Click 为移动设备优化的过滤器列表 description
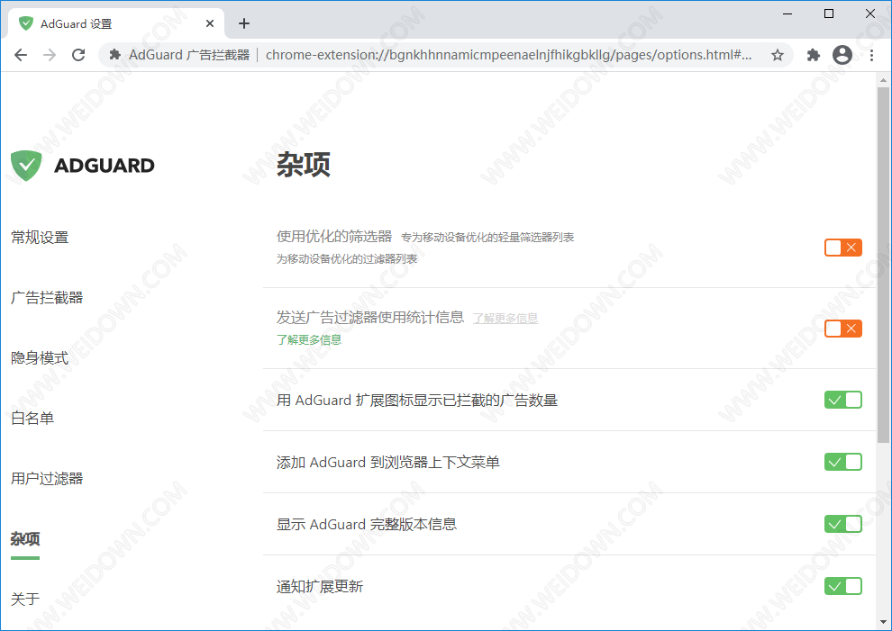Image resolution: width=892 pixels, height=631 pixels. [347, 259]
